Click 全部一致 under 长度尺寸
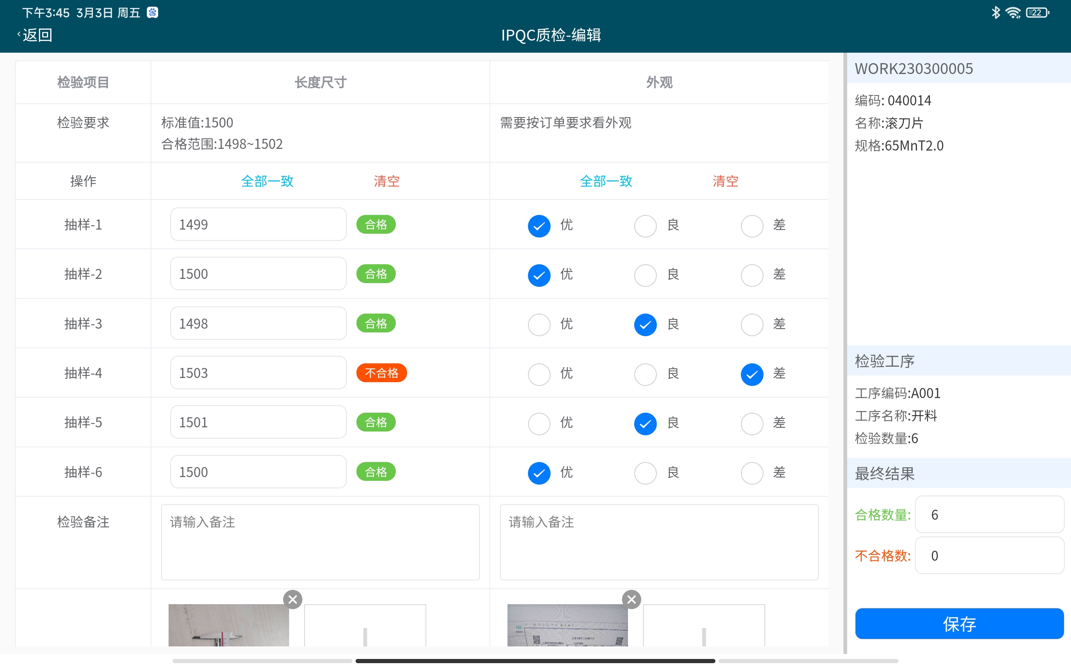Screen dimensions: 1071x669 coord(267,181)
